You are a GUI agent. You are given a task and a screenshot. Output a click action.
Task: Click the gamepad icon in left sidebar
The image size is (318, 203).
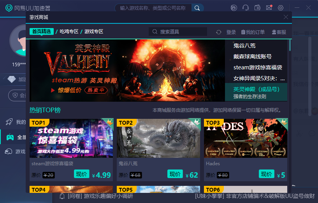click(x=10, y=137)
